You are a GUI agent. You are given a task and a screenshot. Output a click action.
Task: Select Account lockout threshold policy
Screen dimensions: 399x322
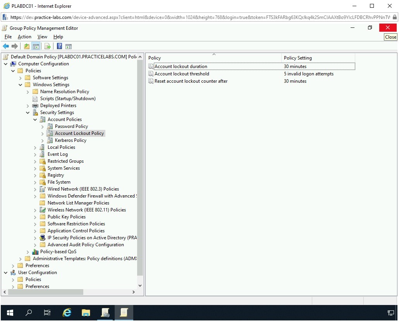tap(182, 74)
